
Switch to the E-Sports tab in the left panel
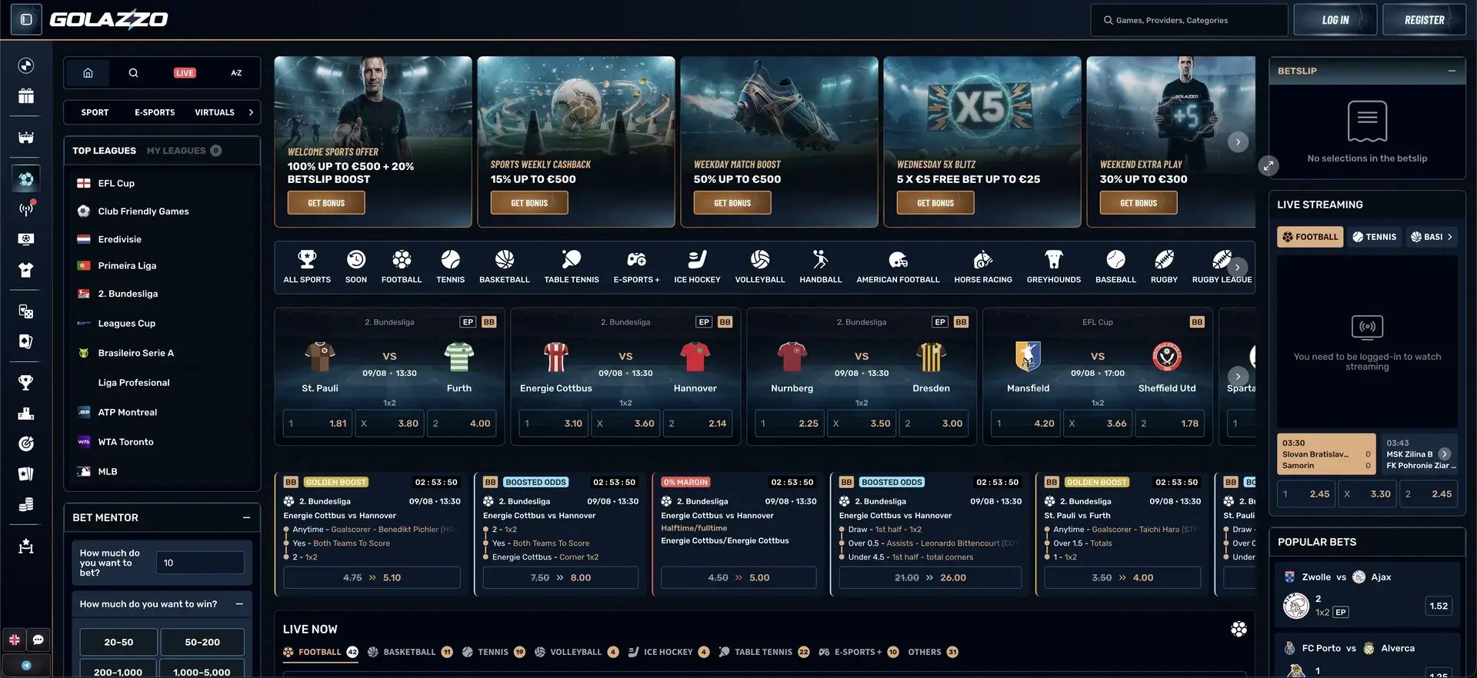pyautogui.click(x=155, y=112)
